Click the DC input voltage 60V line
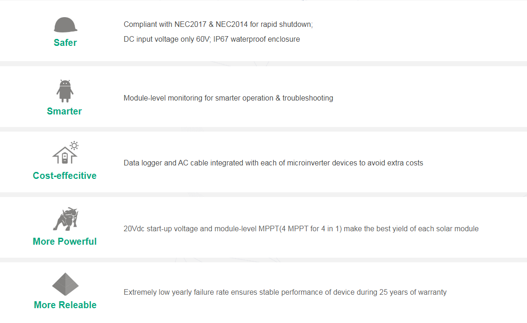The width and height of the screenshot is (527, 323). pyautogui.click(x=212, y=39)
